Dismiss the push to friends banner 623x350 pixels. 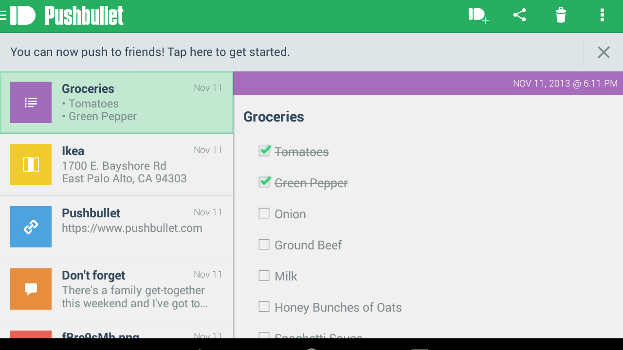point(604,52)
